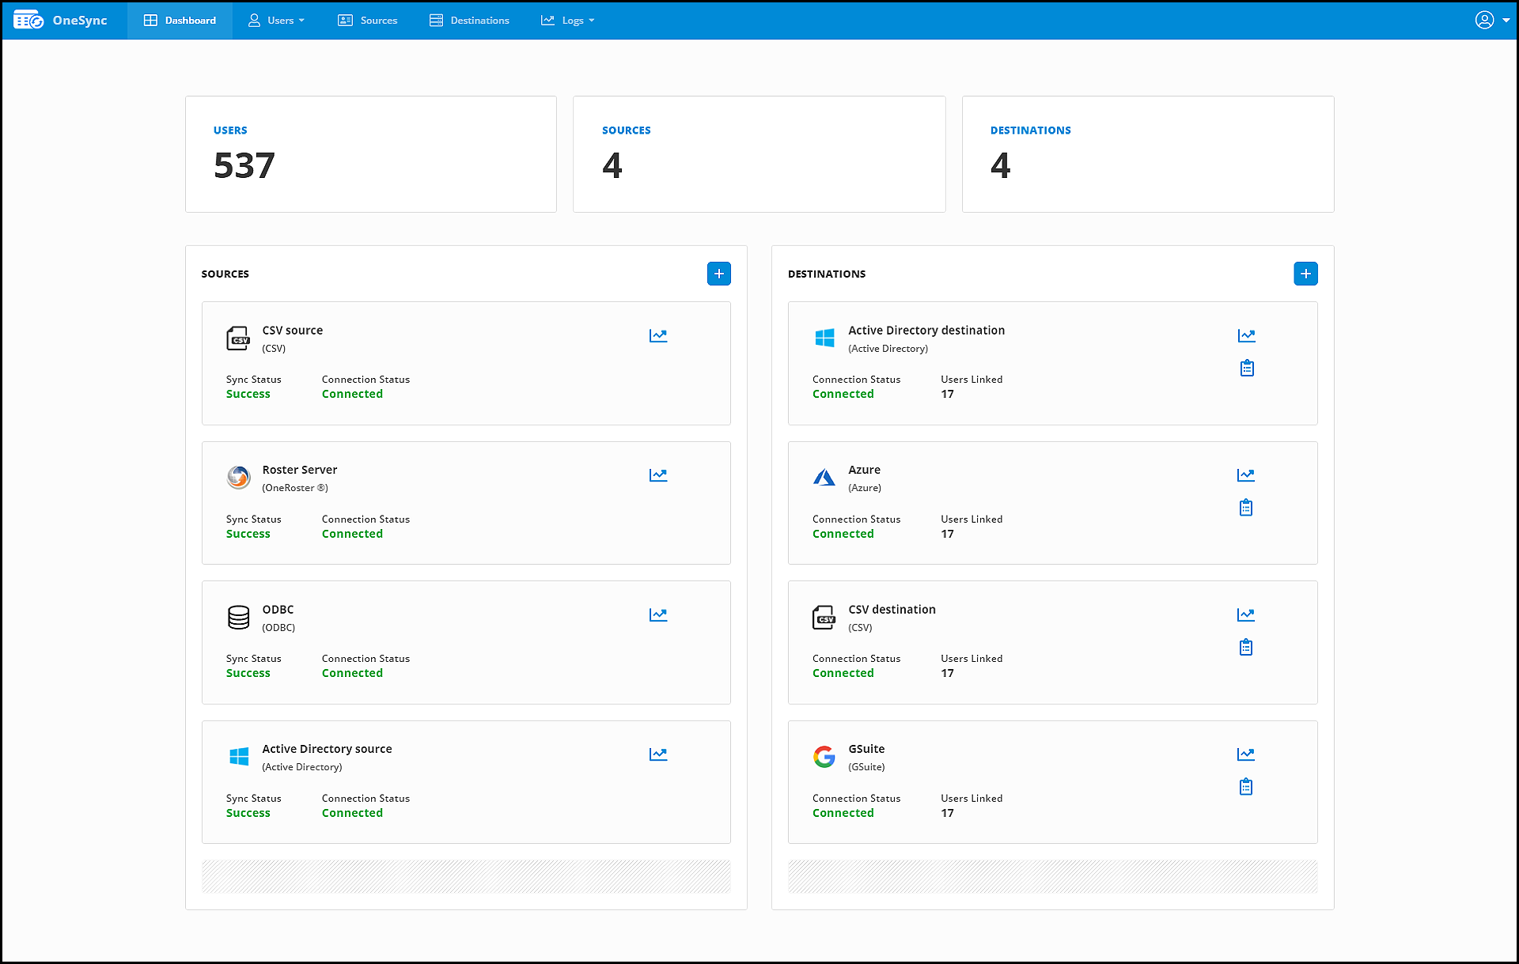Viewport: 1519px width, 964px height.
Task: Click the hatched placeholder below the sources list
Action: (466, 876)
